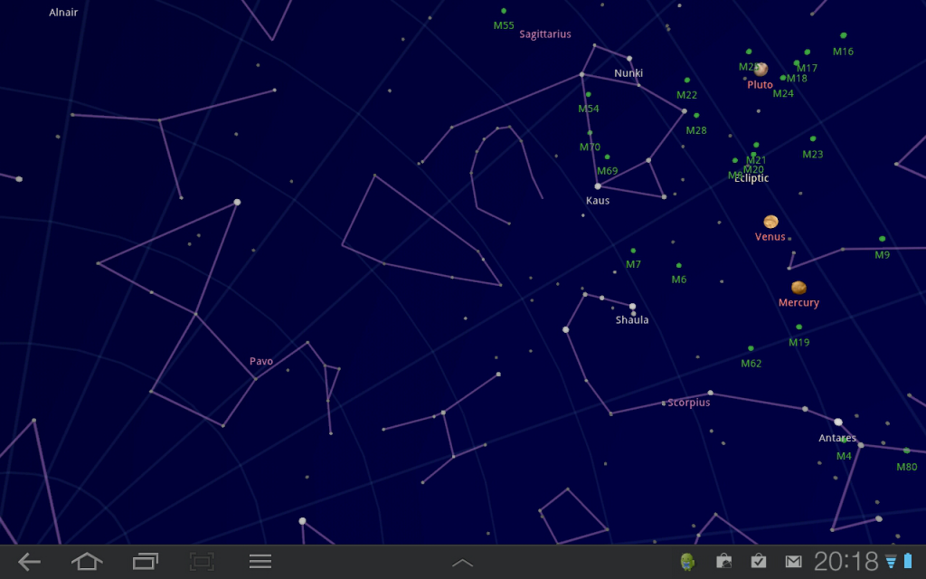Tap the 20:18 clock
Viewport: 926px width, 579px height.
point(846,561)
